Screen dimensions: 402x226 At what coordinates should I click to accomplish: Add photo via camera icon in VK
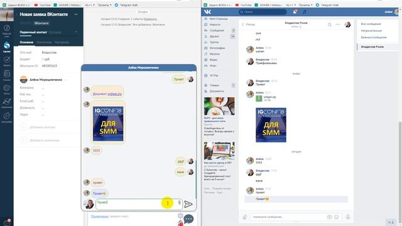point(329,217)
